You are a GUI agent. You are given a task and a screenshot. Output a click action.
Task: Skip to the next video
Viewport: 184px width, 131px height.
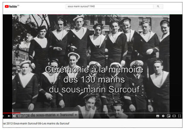click(9, 116)
